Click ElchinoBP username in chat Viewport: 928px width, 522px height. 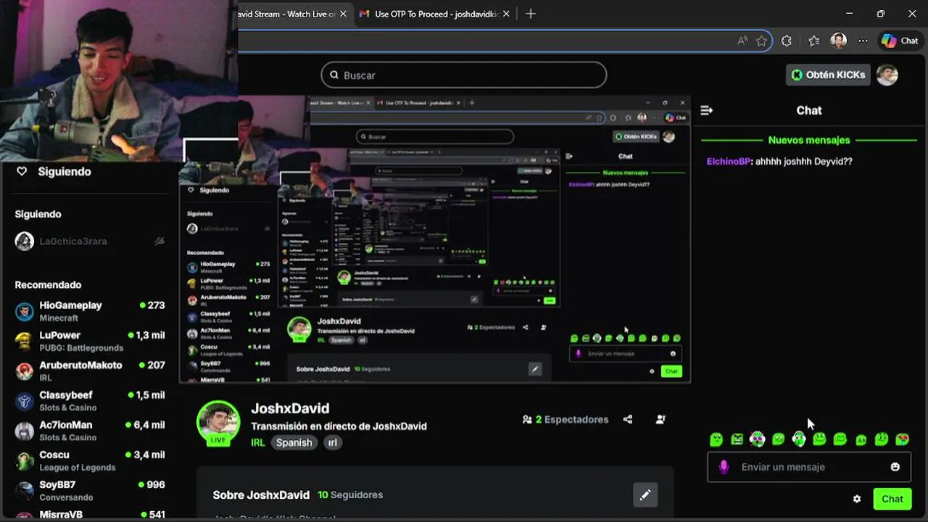729,162
